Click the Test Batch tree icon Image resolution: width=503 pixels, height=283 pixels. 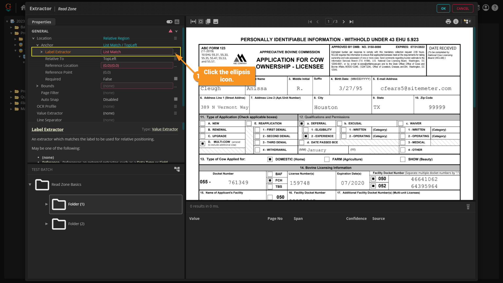(x=177, y=170)
